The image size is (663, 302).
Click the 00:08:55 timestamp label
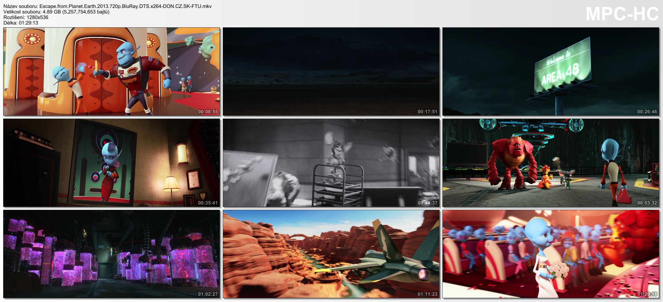coord(208,112)
